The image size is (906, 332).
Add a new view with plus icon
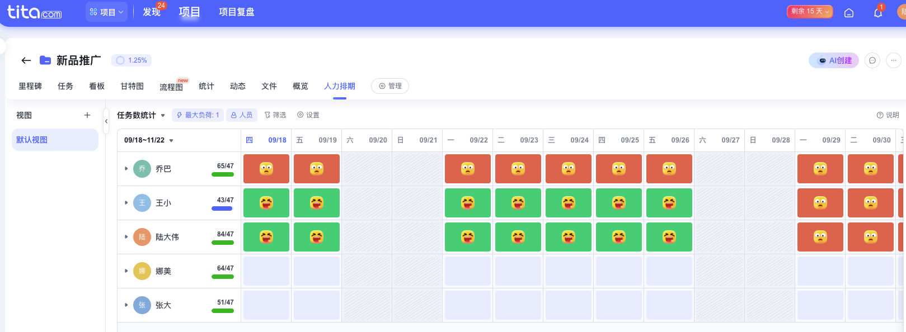(87, 115)
